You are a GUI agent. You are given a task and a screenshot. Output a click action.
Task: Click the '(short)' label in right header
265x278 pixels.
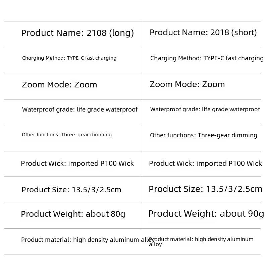tap(244, 32)
